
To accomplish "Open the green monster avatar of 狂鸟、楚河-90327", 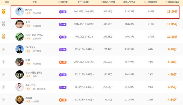I will coord(19,37).
